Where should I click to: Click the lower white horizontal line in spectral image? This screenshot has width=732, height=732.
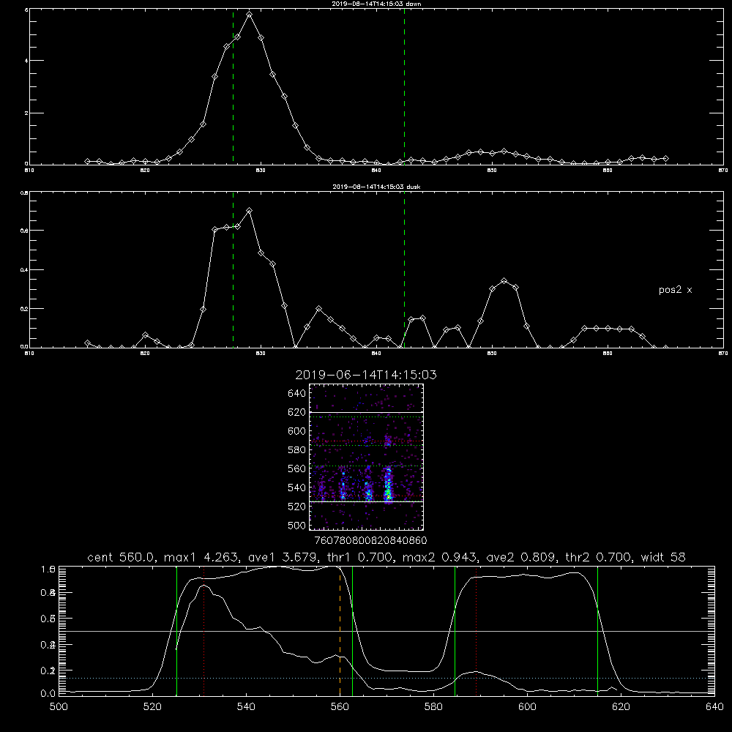[x=366, y=502]
